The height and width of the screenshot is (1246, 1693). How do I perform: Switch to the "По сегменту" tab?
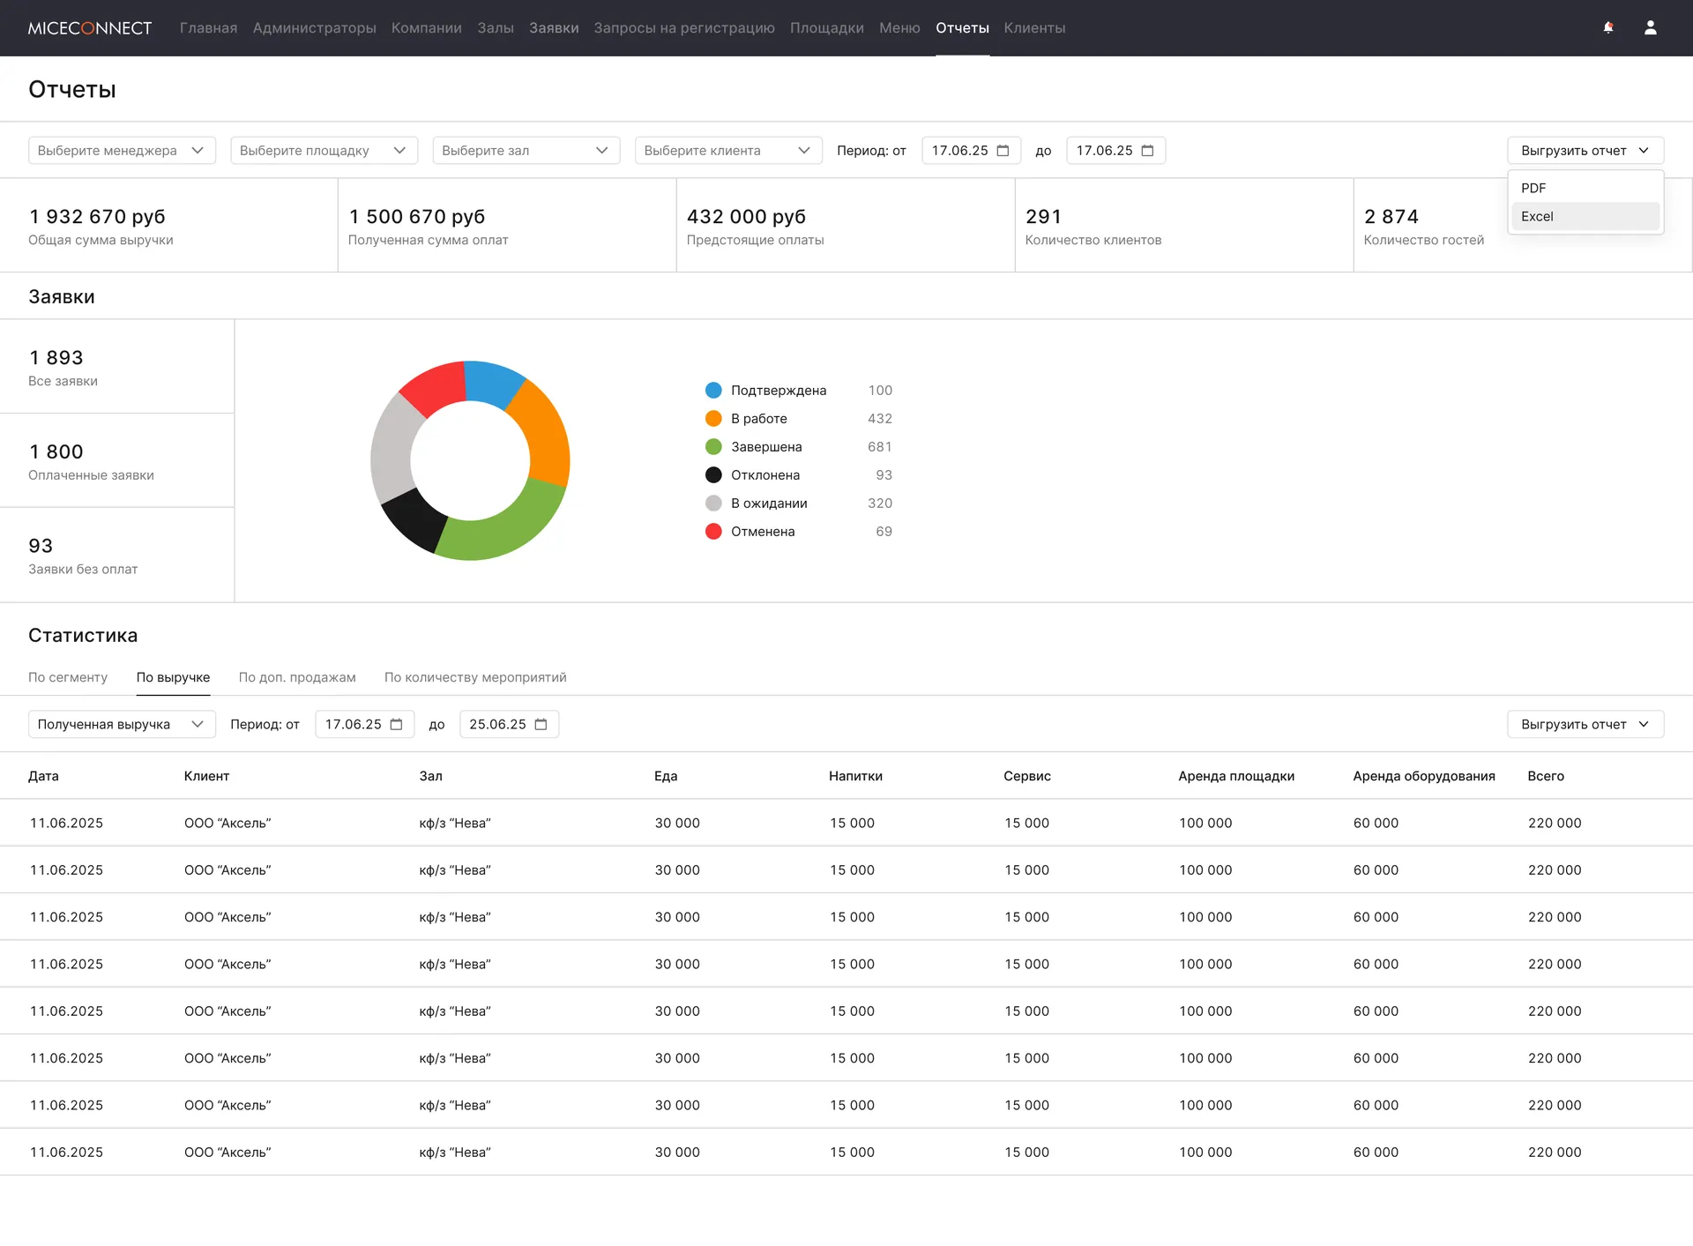click(x=68, y=677)
